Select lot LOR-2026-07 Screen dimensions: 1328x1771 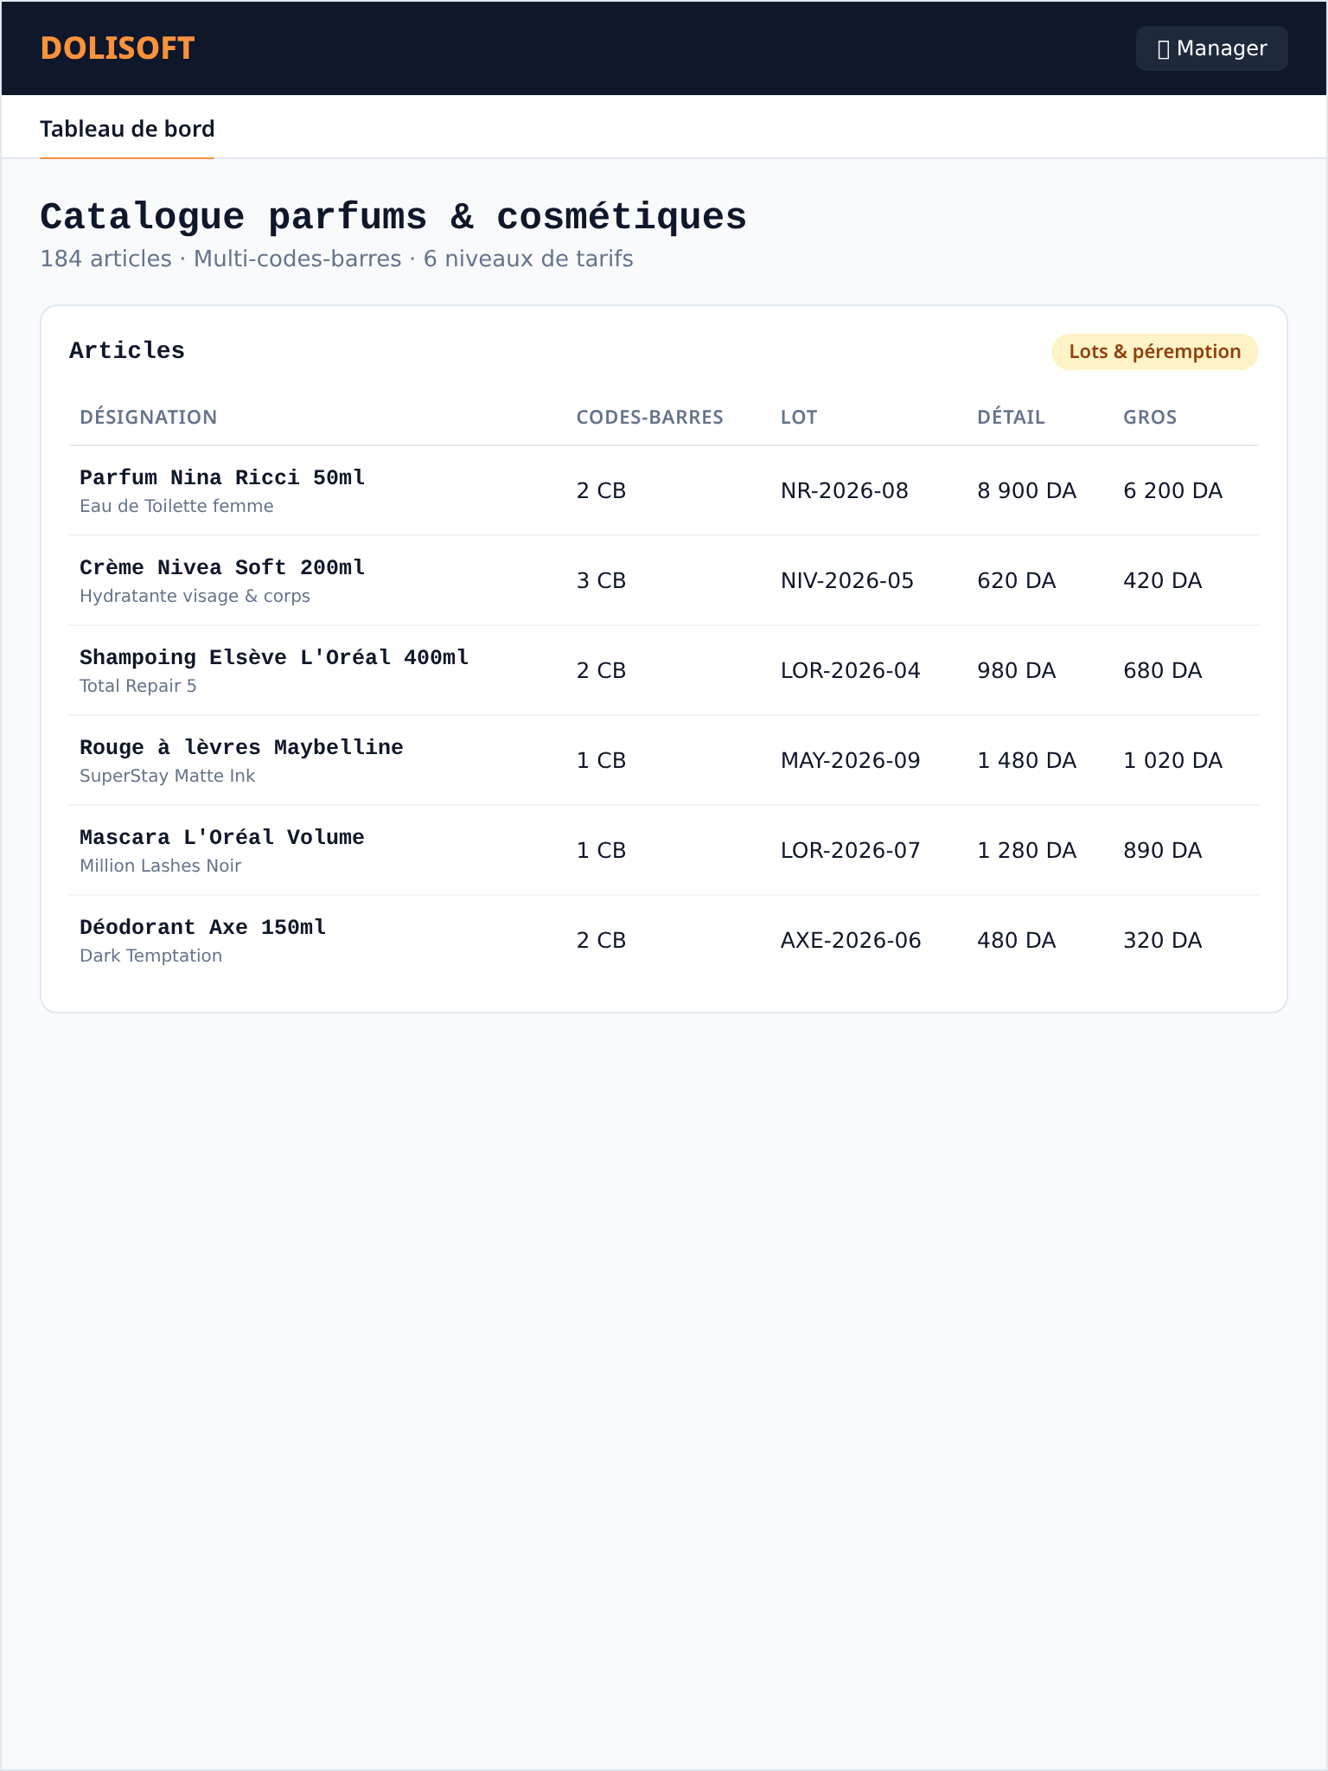(850, 851)
